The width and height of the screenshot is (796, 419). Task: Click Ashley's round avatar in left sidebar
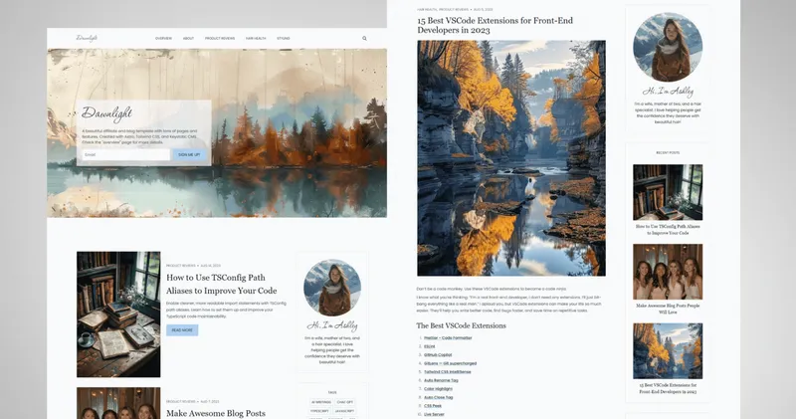click(332, 288)
